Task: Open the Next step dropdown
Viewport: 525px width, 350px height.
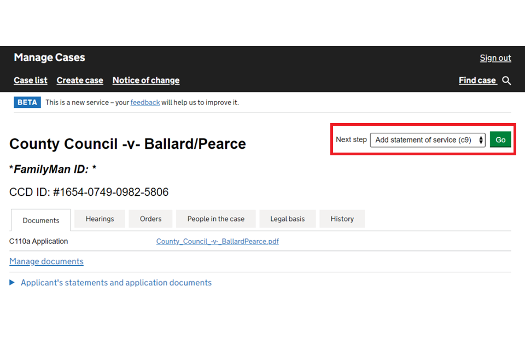Action: click(x=427, y=140)
